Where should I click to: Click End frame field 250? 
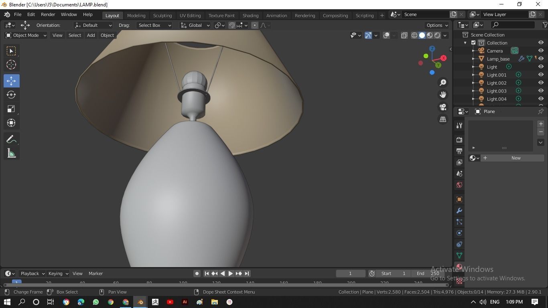coord(428,274)
